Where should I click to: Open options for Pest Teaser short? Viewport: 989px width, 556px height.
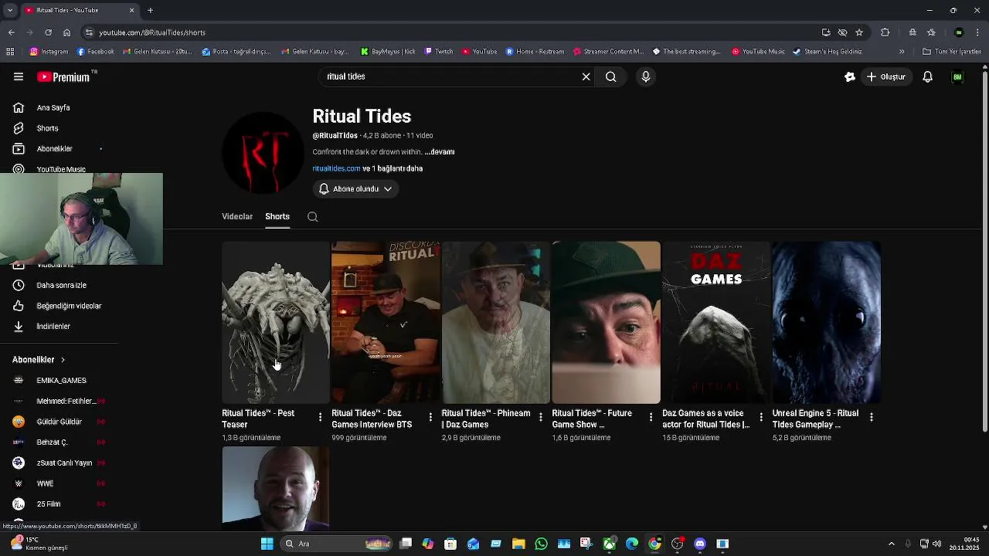click(x=321, y=417)
